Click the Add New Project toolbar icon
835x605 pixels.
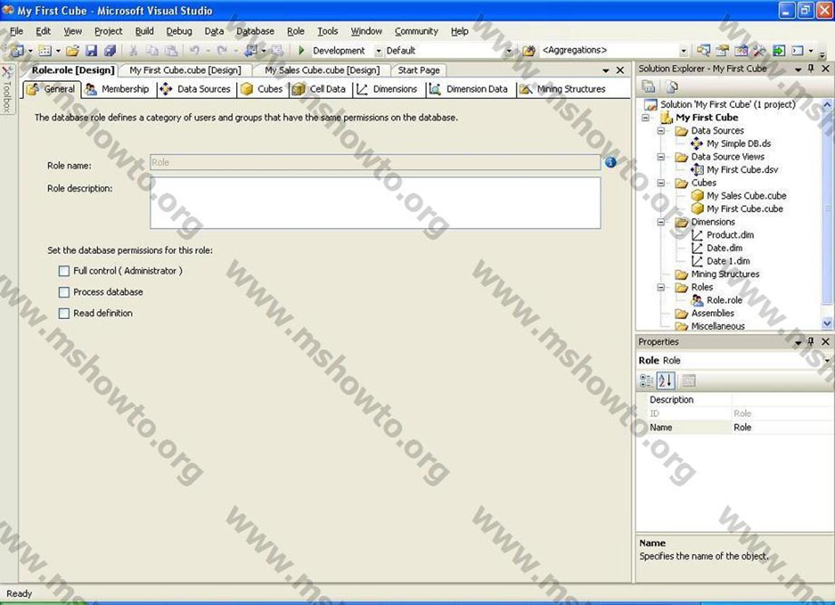coord(17,51)
